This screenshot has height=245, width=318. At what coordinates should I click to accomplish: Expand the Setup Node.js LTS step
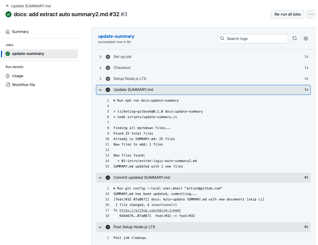[100, 79]
